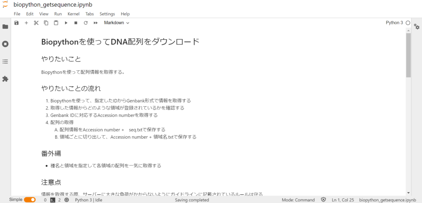Toggle Simple interface mode switch
Viewport: 422px width, 203px height.
point(30,200)
